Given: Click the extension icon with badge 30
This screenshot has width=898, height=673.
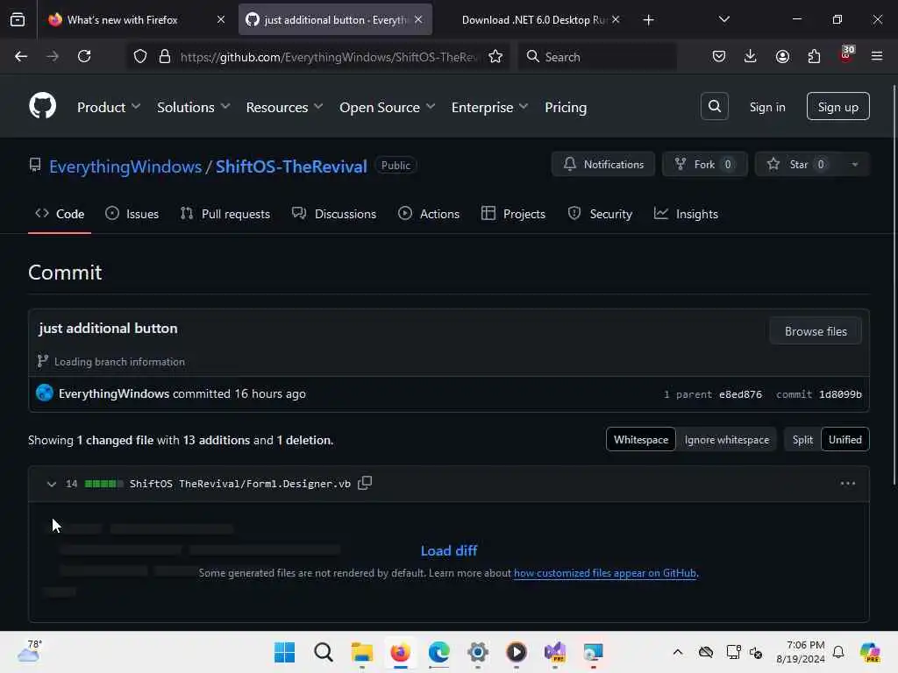Looking at the screenshot, I should click(x=846, y=55).
